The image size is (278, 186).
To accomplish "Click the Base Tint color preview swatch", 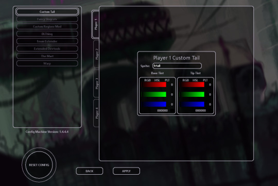I will coord(172,111).
